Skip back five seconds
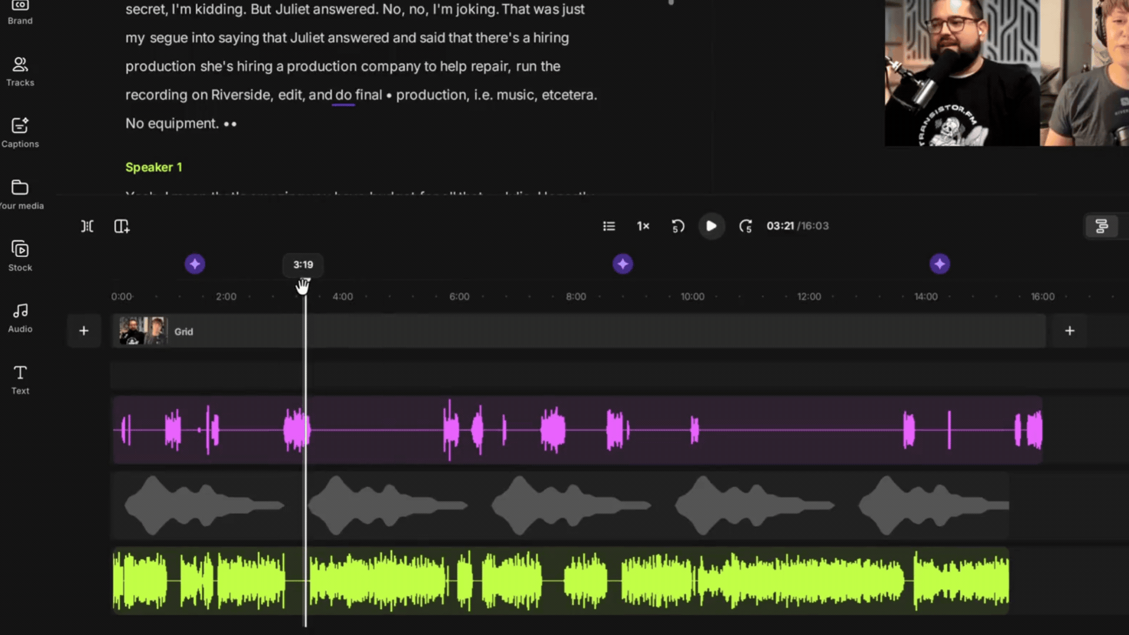The width and height of the screenshot is (1129, 635). point(677,226)
